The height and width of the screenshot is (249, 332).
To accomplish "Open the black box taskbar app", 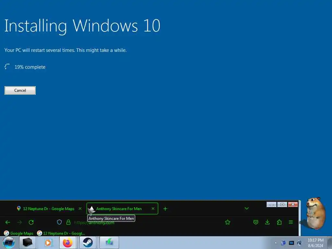I will (28, 243).
